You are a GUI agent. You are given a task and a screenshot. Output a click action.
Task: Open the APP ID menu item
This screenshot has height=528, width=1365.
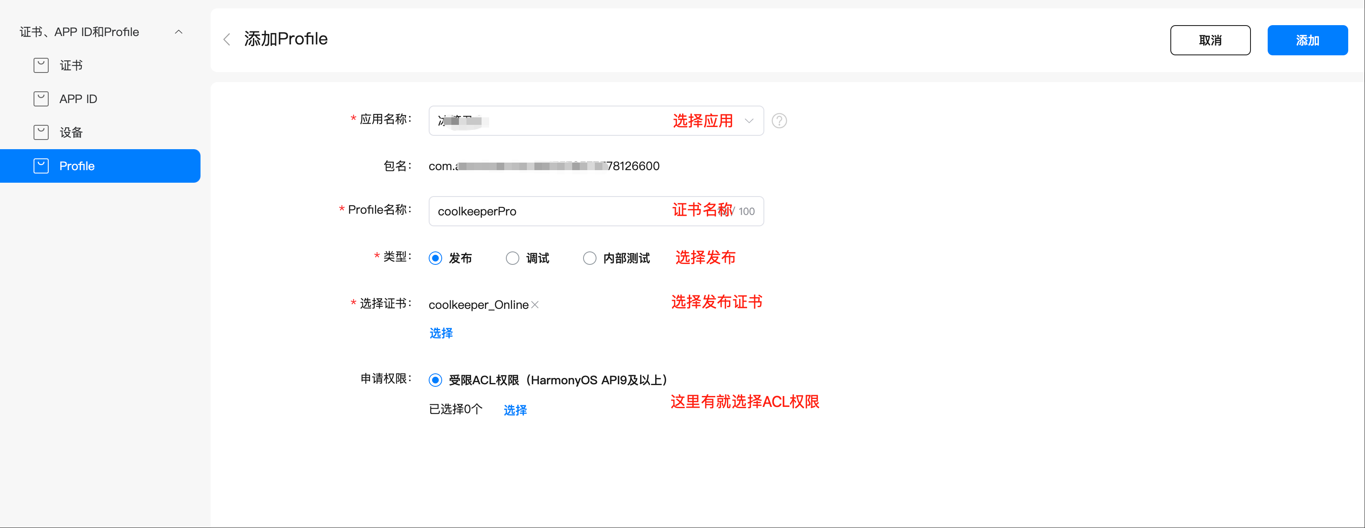[x=78, y=99]
